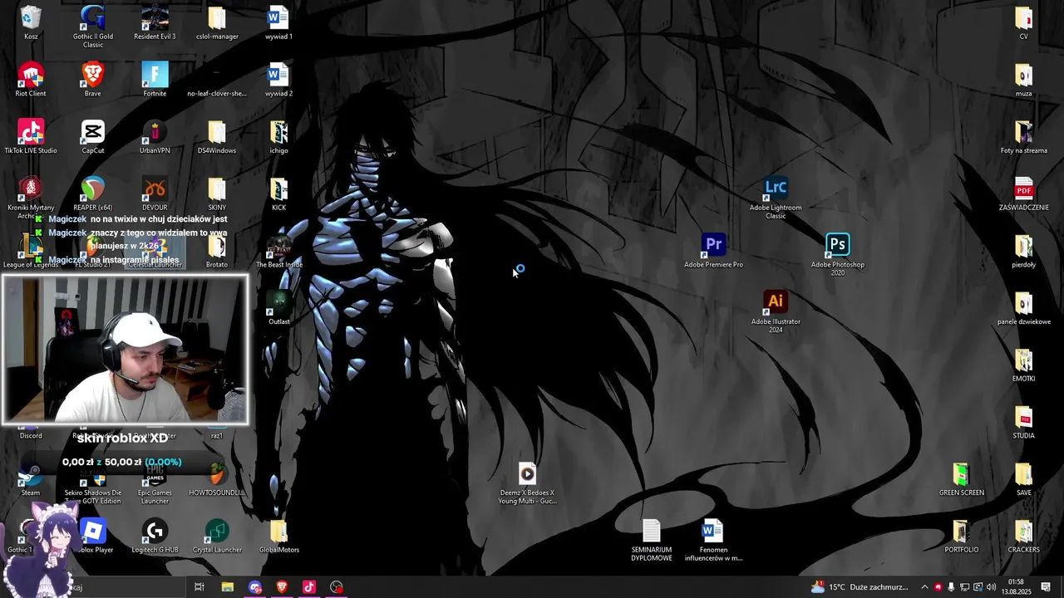Open CapCut desktop shortcut
The width and height of the screenshot is (1064, 598).
(x=93, y=137)
